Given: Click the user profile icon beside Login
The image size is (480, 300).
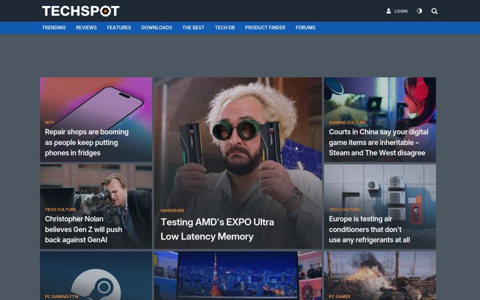Looking at the screenshot, I should point(389,11).
